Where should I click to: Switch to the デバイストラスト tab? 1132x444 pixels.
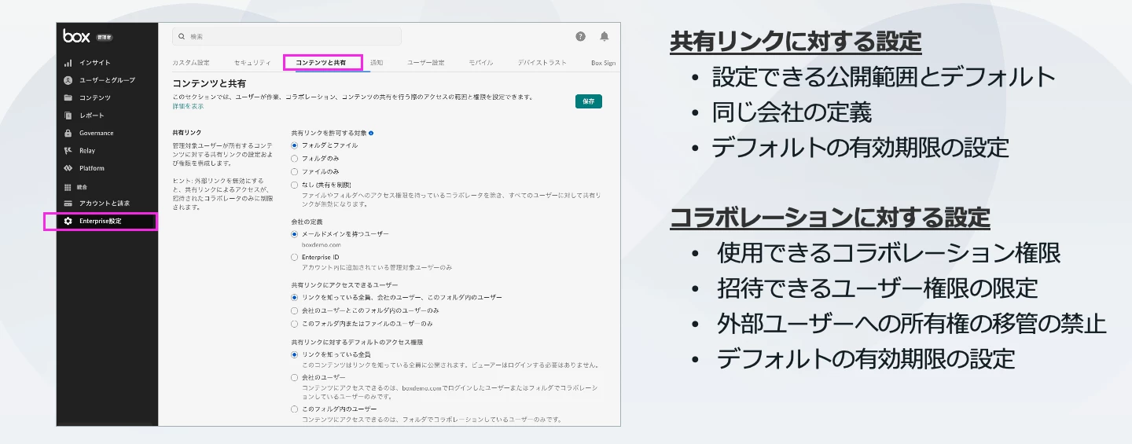coord(542,62)
